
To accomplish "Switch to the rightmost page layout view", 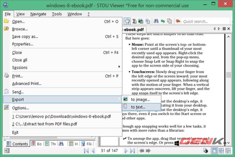I will pos(228,151).
